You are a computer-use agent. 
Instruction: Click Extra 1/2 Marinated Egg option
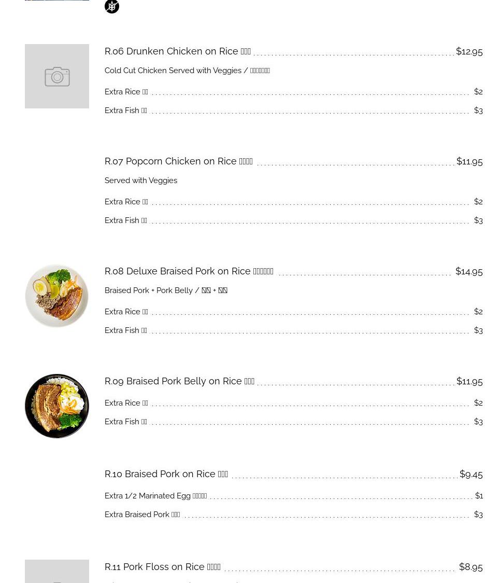(155, 496)
